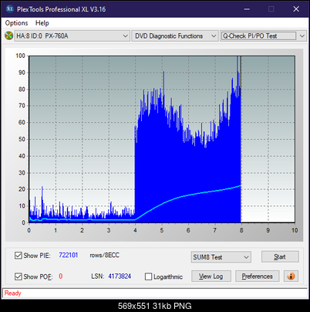The image size is (310, 312).
Task: Click the PlexTools XL title bar icon
Action: pyautogui.click(x=9, y=9)
